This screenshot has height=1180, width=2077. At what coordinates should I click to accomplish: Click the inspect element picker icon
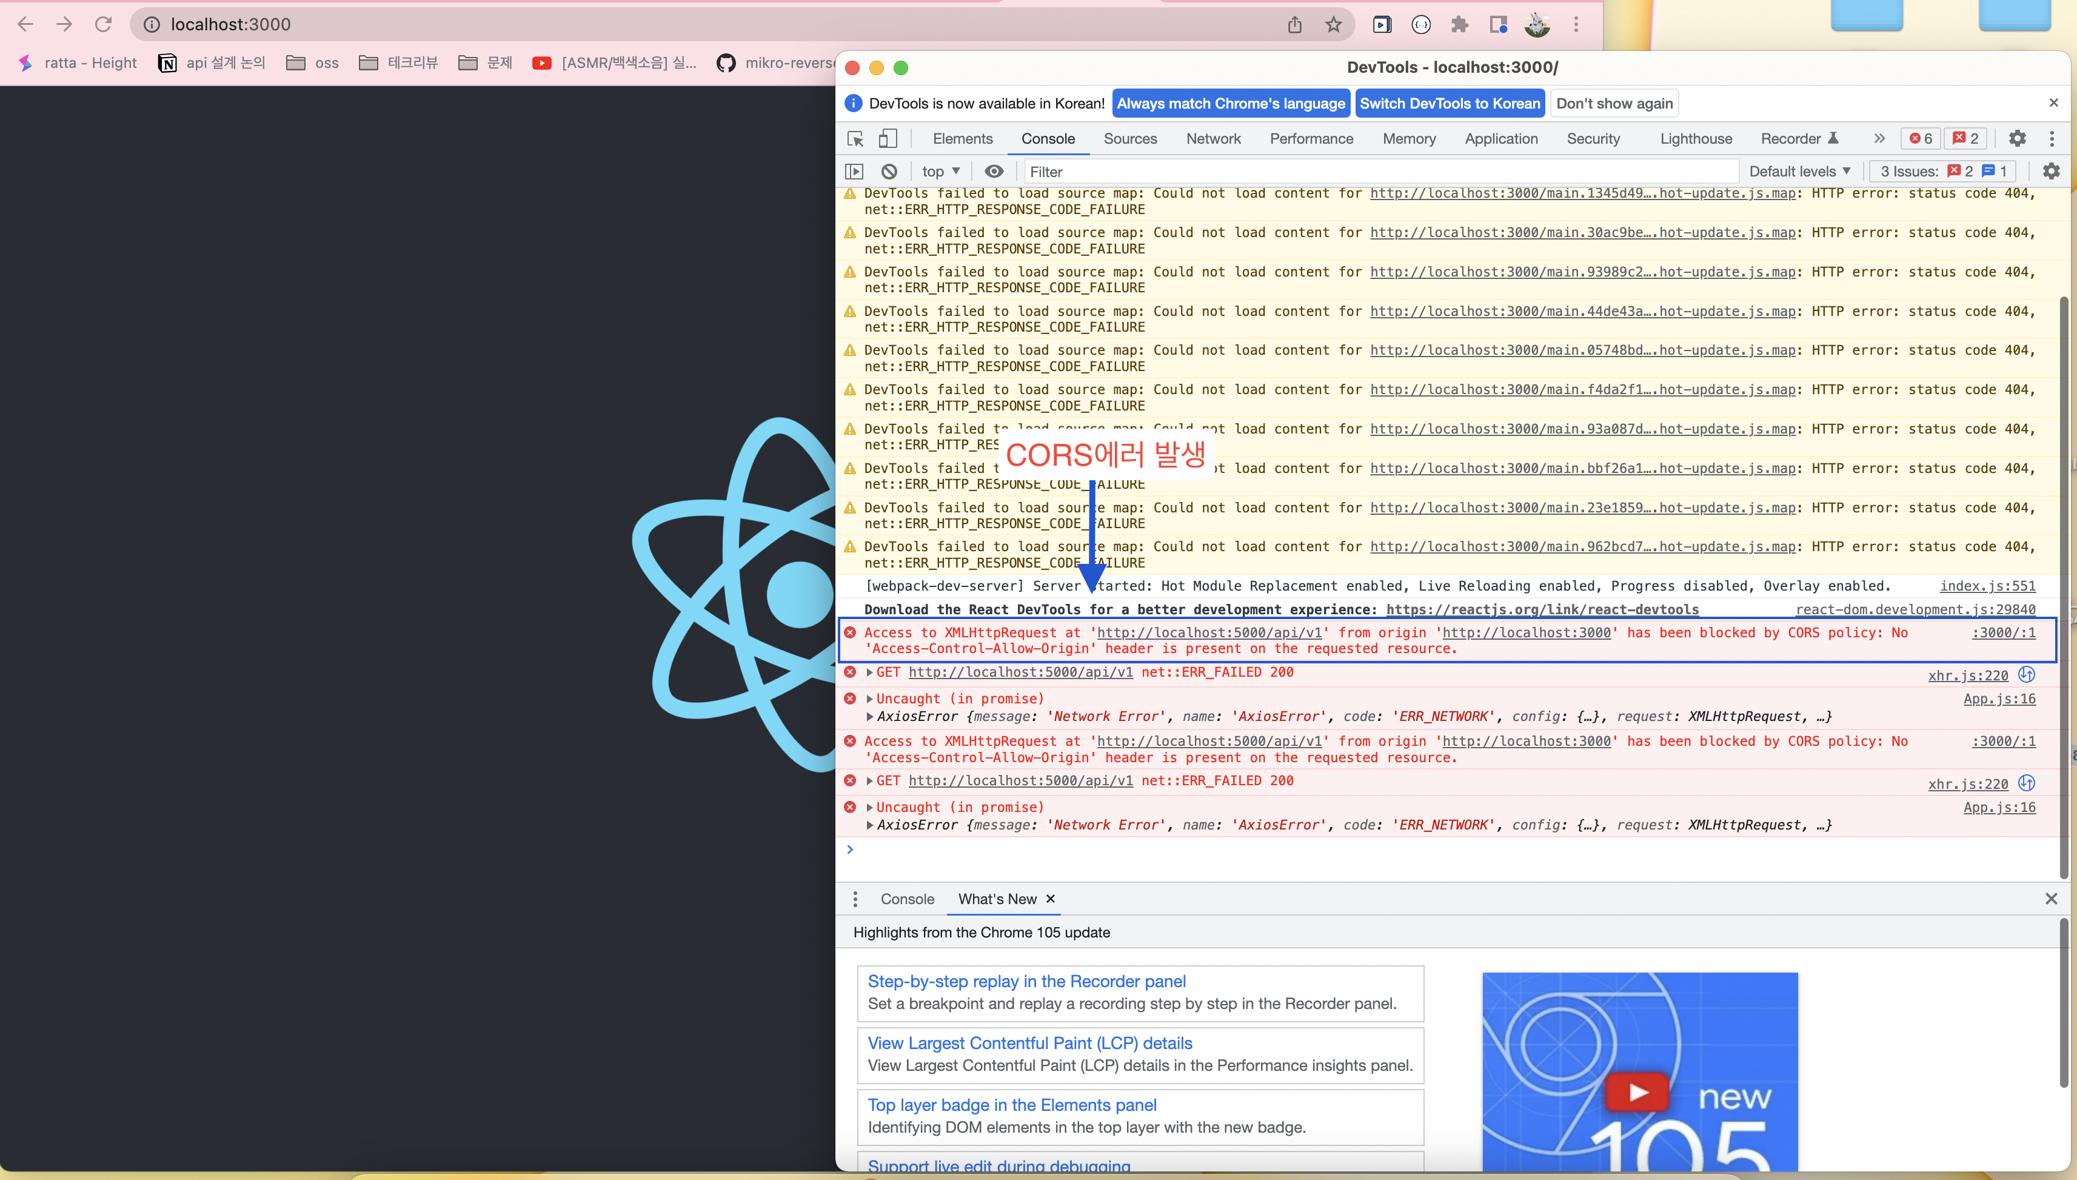pos(855,139)
